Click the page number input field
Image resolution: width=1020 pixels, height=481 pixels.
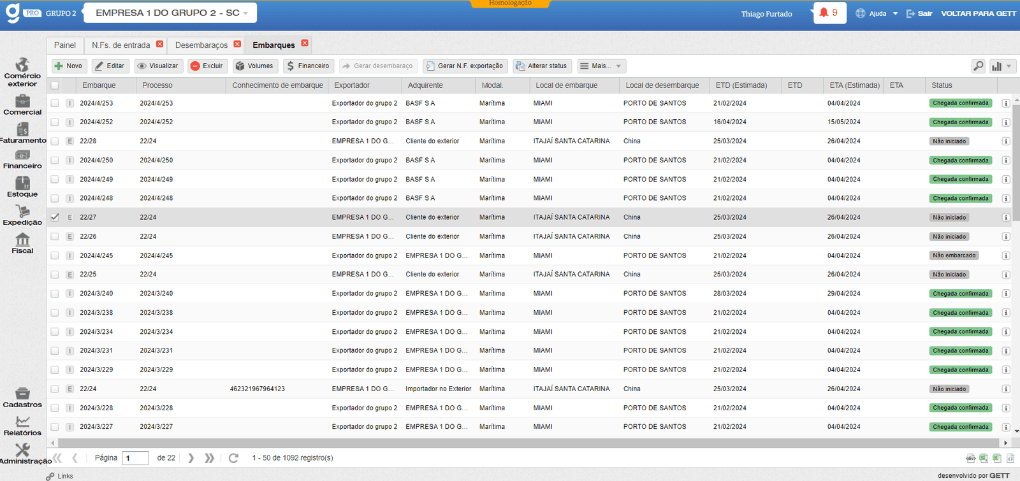click(x=135, y=458)
